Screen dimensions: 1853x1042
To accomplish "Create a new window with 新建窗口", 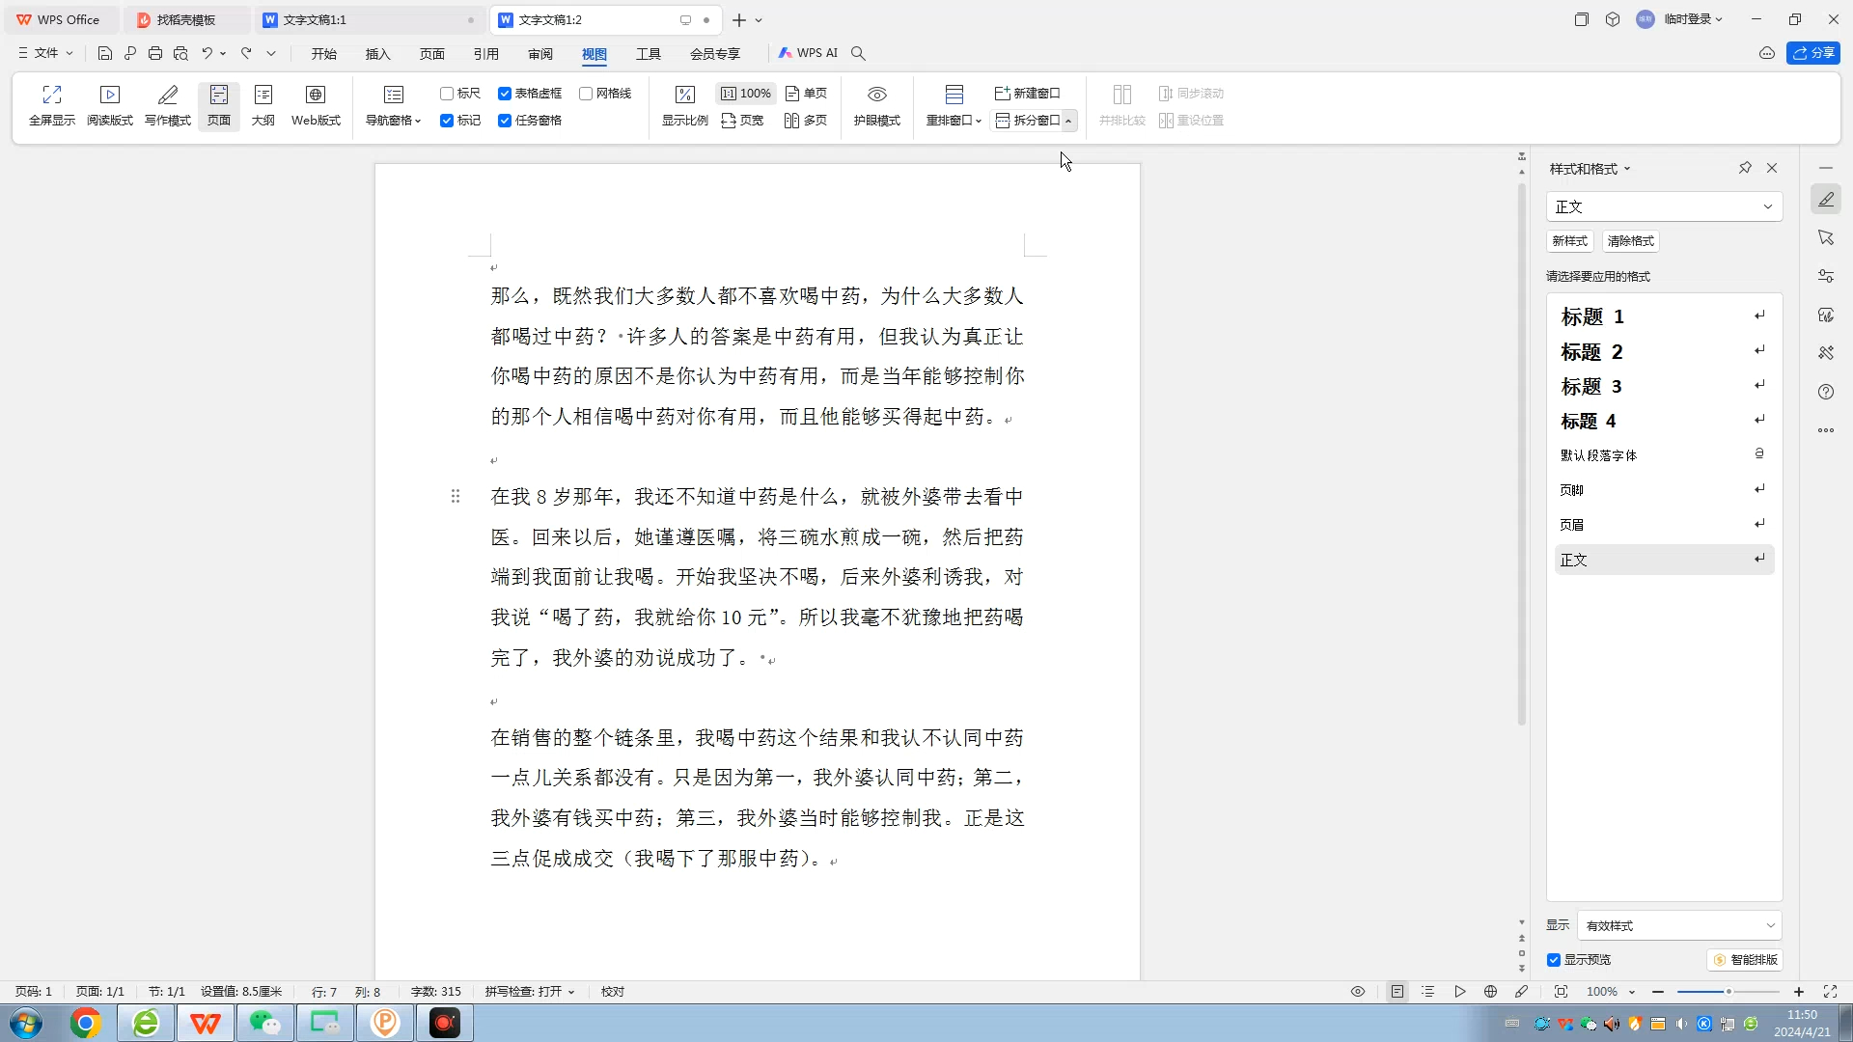I will tap(1027, 93).
